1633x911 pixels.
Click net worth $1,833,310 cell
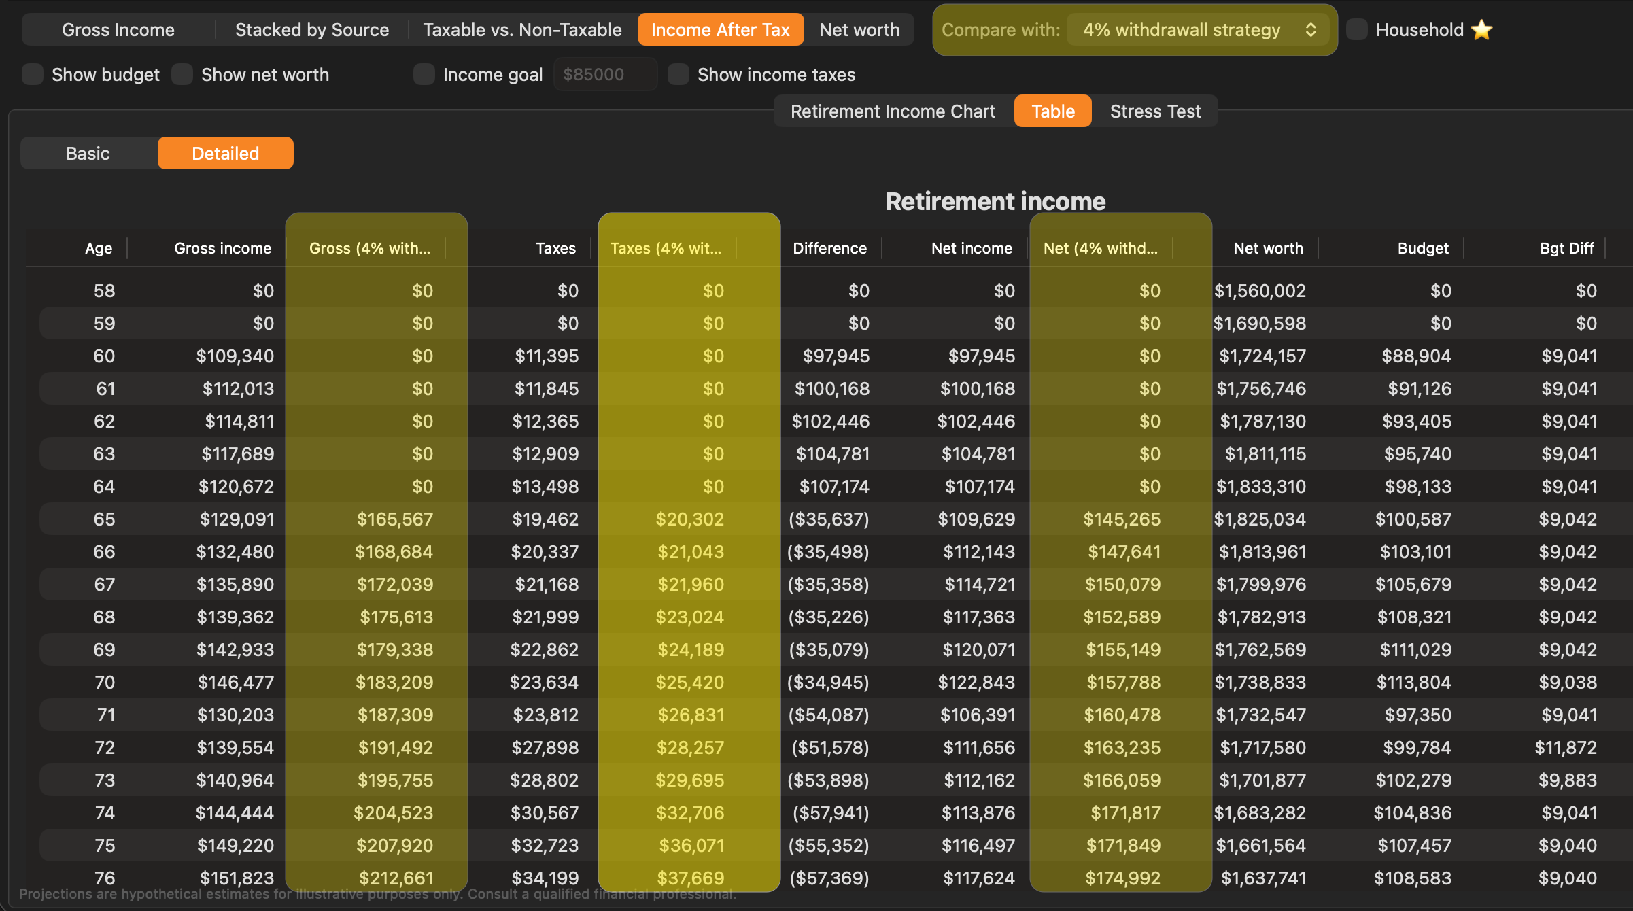[x=1260, y=486]
